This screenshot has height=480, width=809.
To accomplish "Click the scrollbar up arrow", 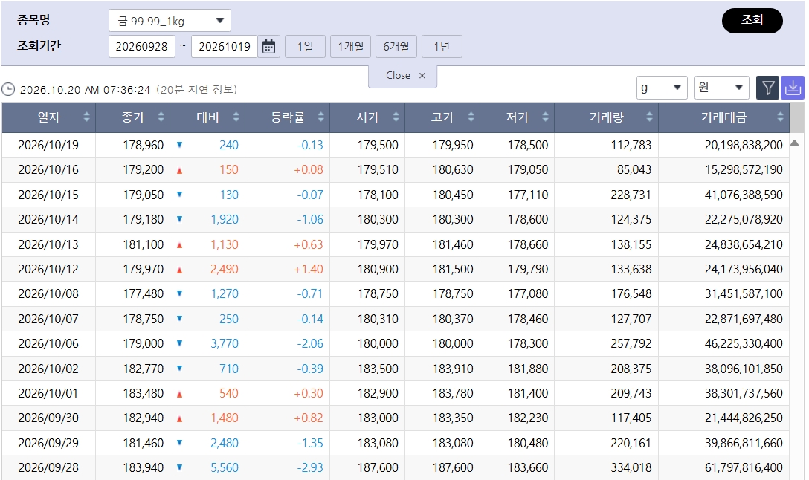I will click(795, 143).
